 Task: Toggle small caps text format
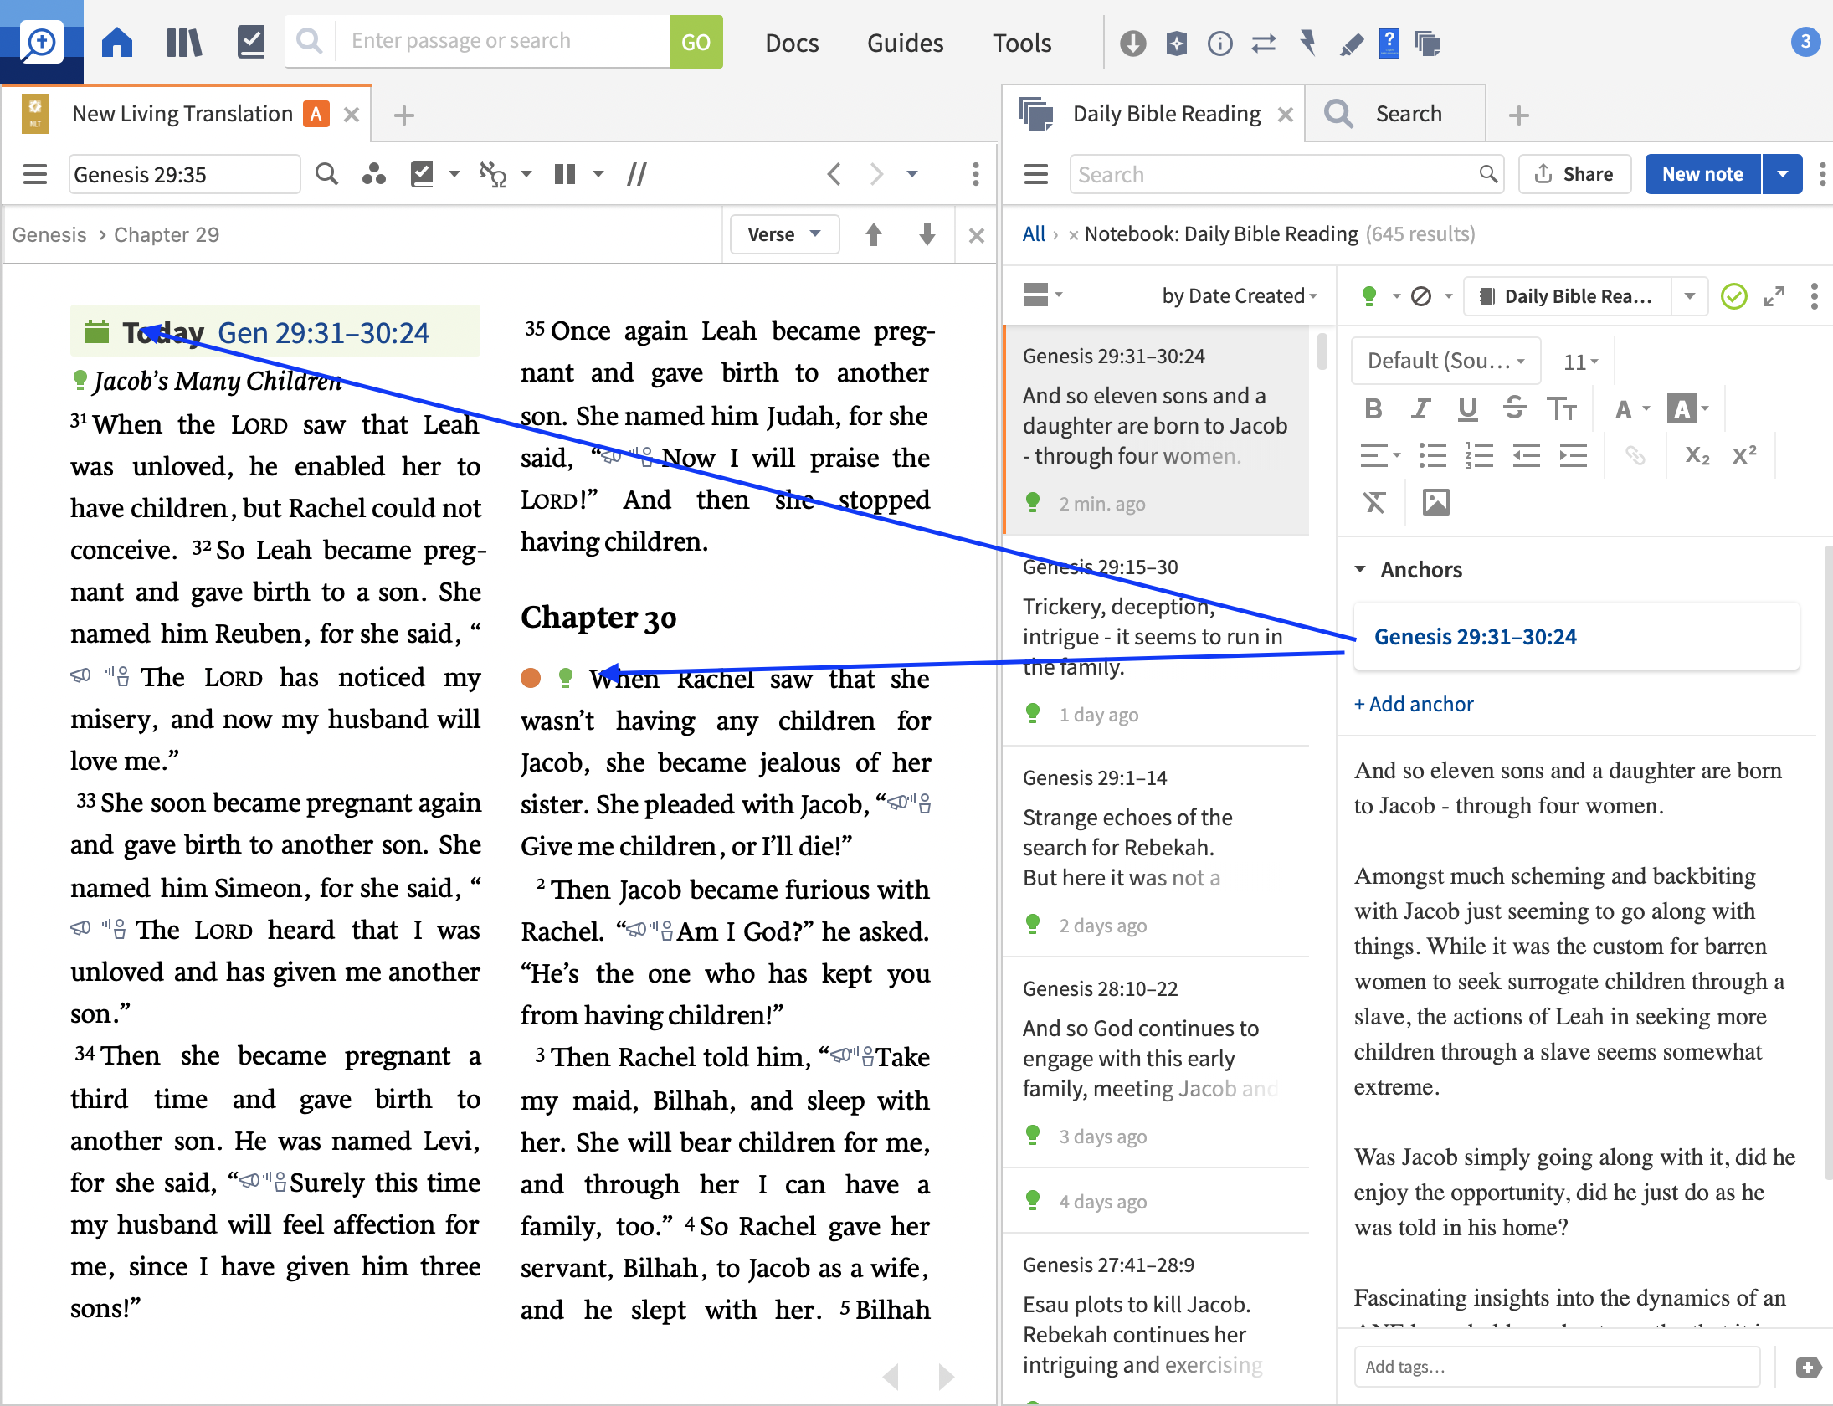(x=1562, y=408)
